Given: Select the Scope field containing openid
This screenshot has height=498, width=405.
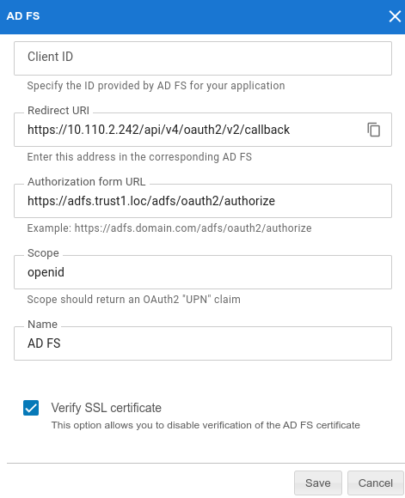Looking at the screenshot, I should 203,272.
